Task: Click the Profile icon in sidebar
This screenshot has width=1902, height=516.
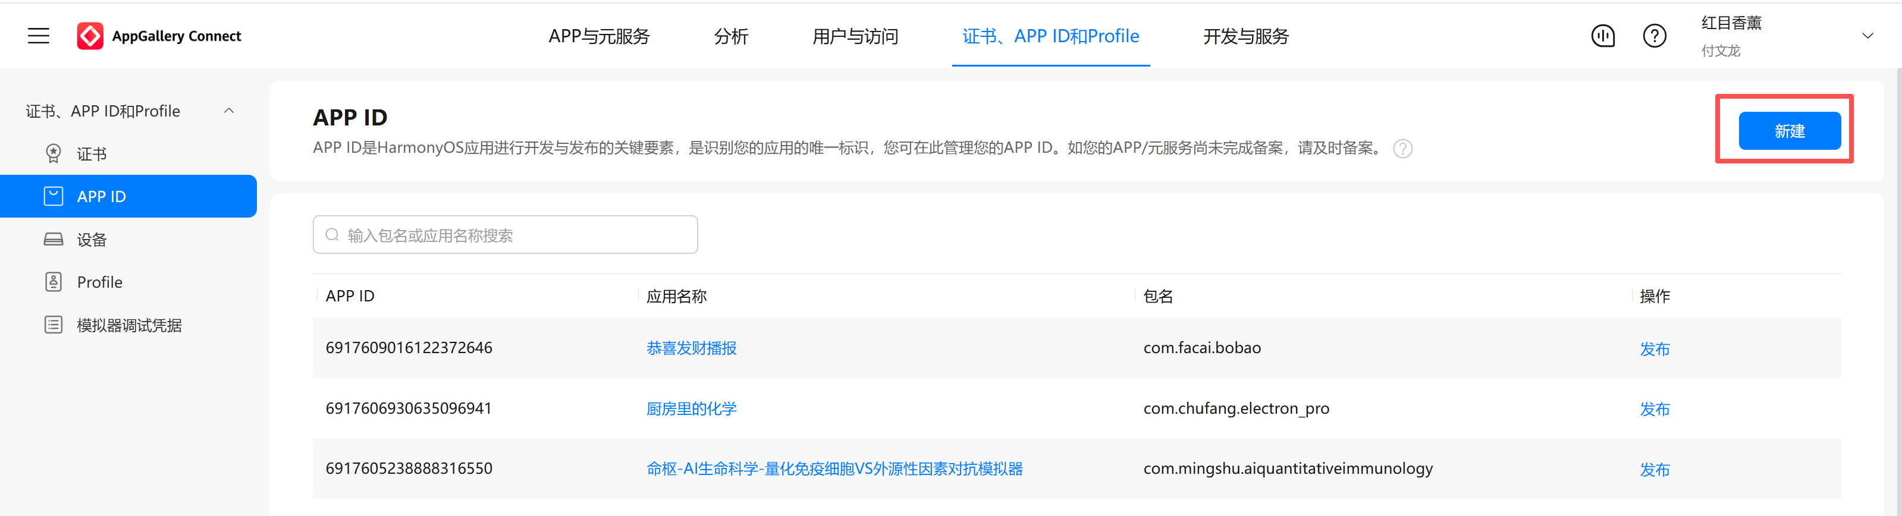Action: click(x=53, y=282)
